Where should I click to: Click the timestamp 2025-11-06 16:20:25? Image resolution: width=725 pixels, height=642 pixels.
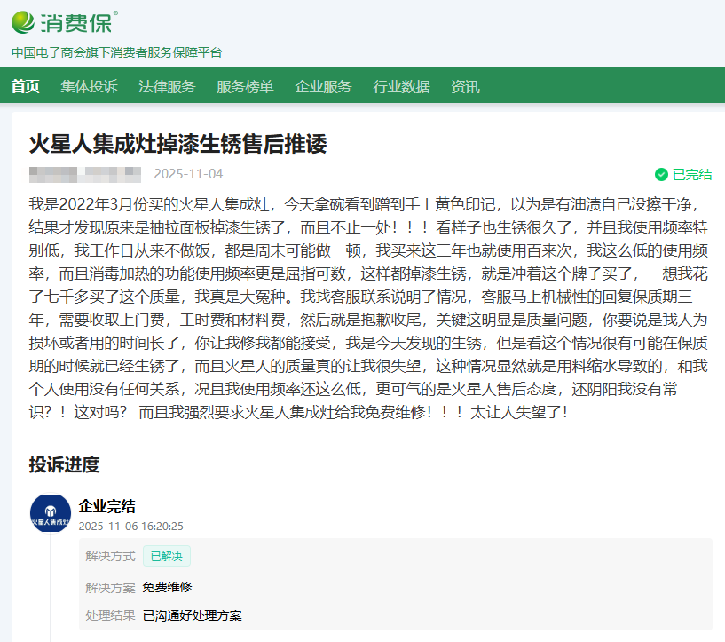tap(131, 526)
